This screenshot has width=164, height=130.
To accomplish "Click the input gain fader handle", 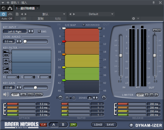I will pyautogui.click(x=121, y=56).
